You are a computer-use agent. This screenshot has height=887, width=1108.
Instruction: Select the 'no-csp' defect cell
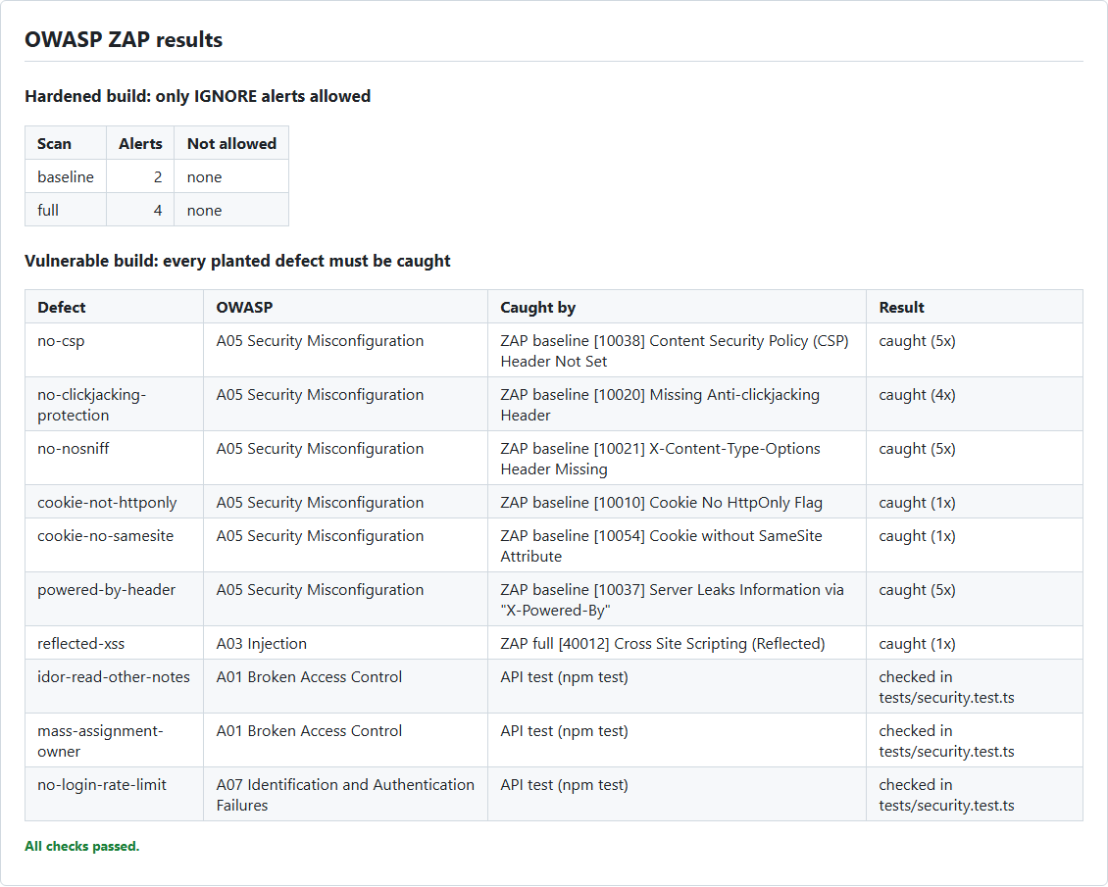pyautogui.click(x=115, y=350)
